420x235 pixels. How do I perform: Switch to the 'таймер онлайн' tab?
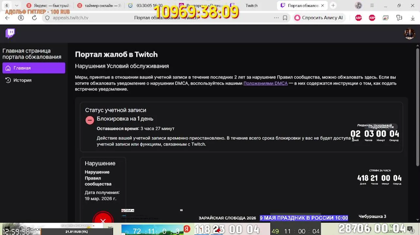coord(99,6)
